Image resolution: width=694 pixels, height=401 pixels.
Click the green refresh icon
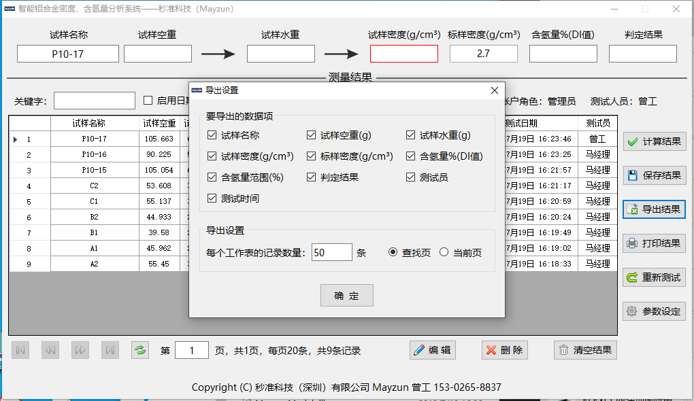pyautogui.click(x=140, y=350)
